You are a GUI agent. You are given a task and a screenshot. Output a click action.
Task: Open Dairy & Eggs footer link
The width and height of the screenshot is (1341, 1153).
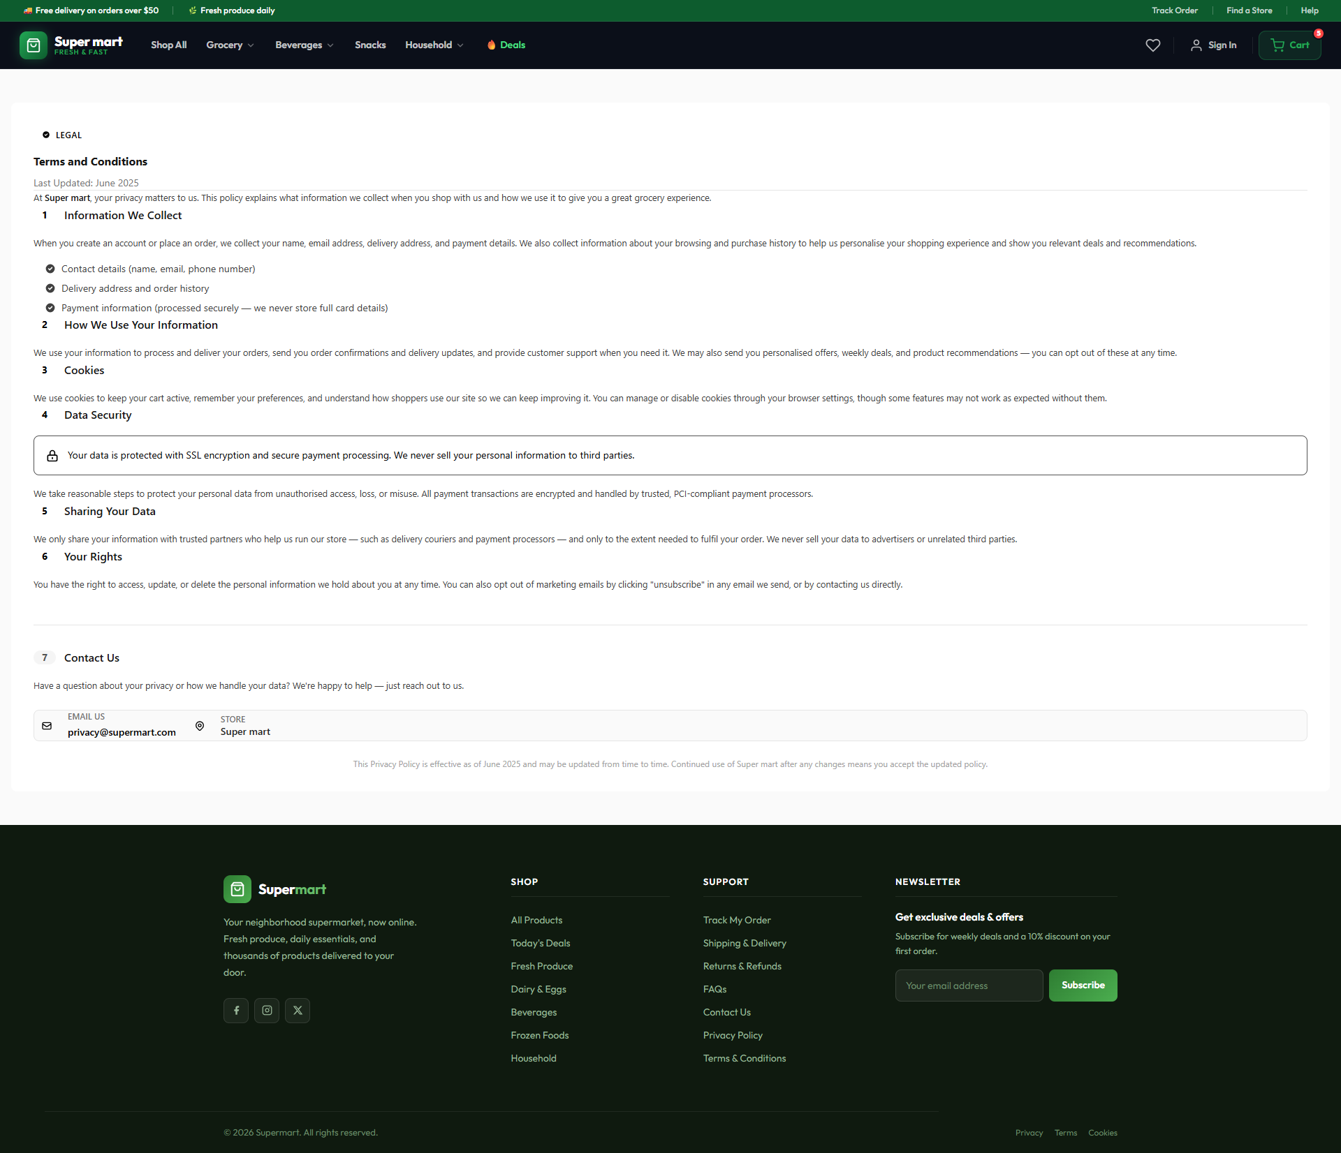[538, 989]
